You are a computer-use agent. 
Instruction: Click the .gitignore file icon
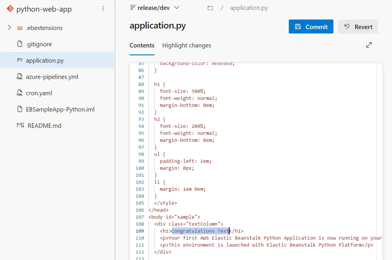(x=20, y=44)
